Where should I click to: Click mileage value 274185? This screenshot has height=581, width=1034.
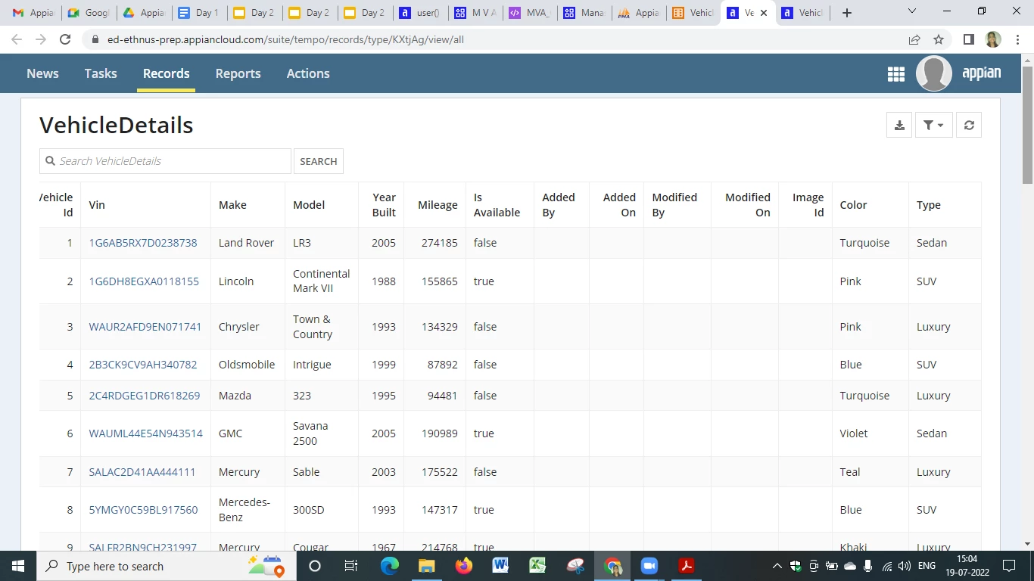(440, 243)
